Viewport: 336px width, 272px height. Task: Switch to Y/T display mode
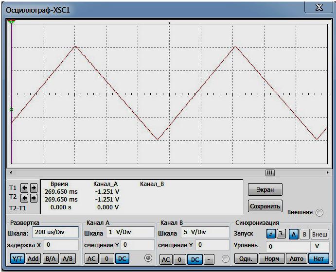click(x=18, y=259)
